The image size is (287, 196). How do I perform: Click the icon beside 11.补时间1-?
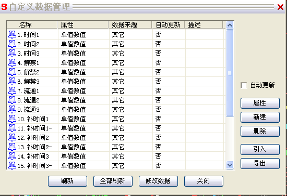[x=13, y=128]
